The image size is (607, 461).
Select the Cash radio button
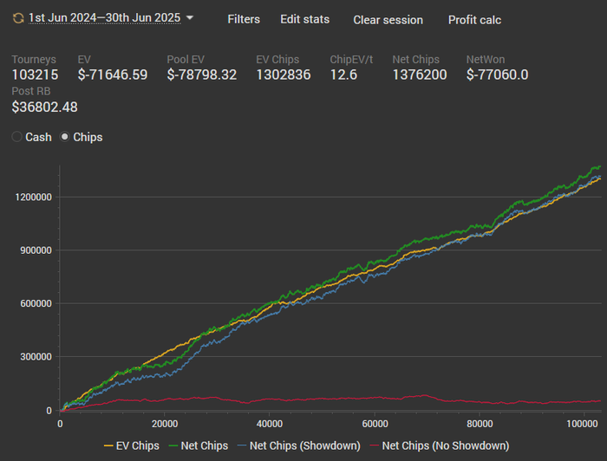tap(16, 137)
